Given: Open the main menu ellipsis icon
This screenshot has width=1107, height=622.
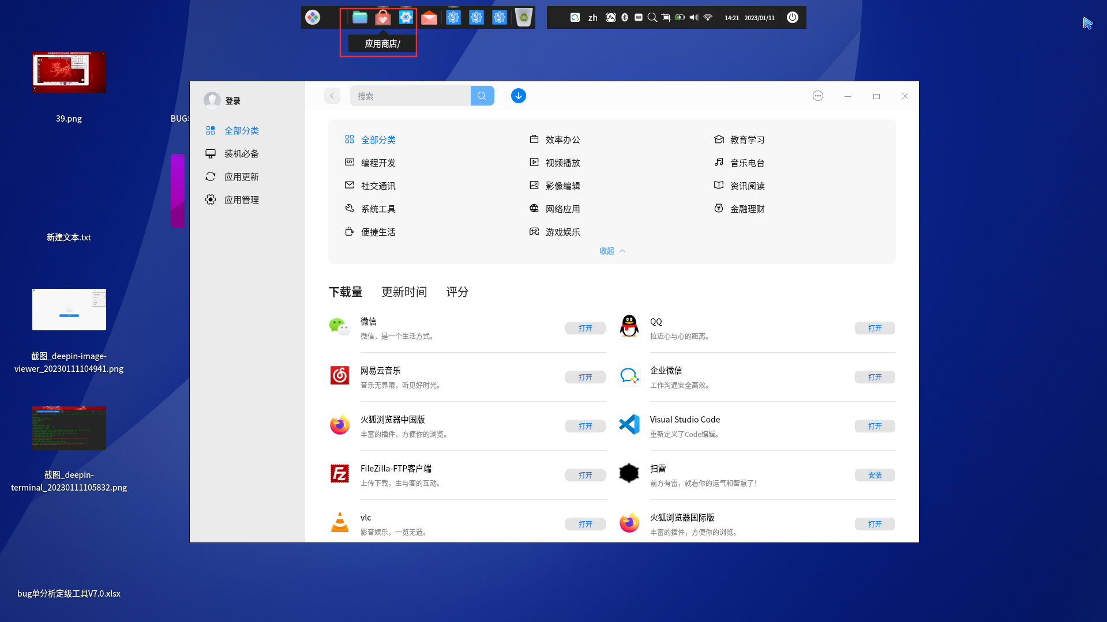Looking at the screenshot, I should point(818,96).
